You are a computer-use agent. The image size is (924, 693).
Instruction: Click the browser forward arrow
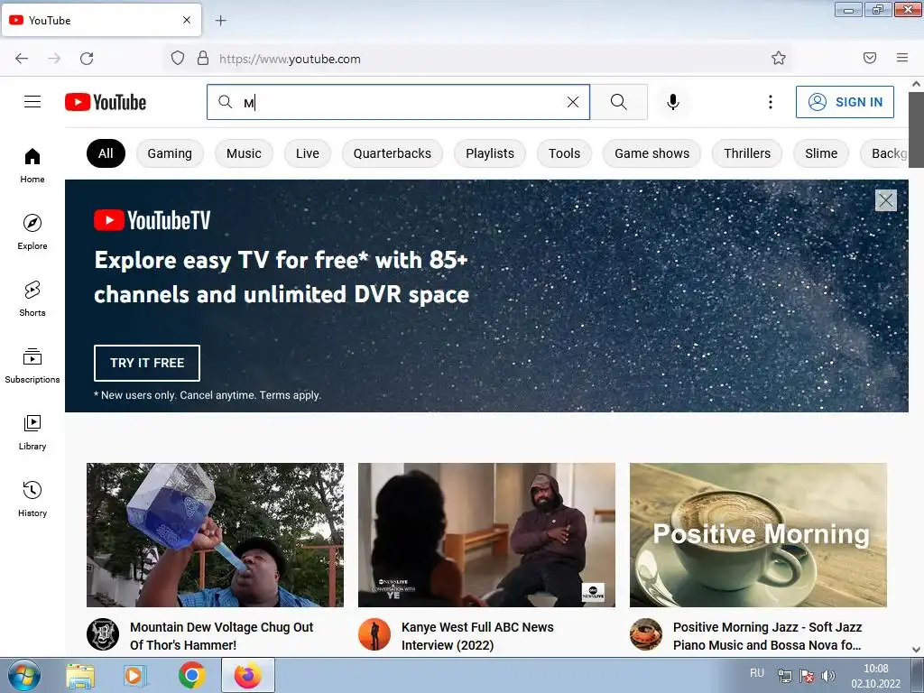[54, 59]
